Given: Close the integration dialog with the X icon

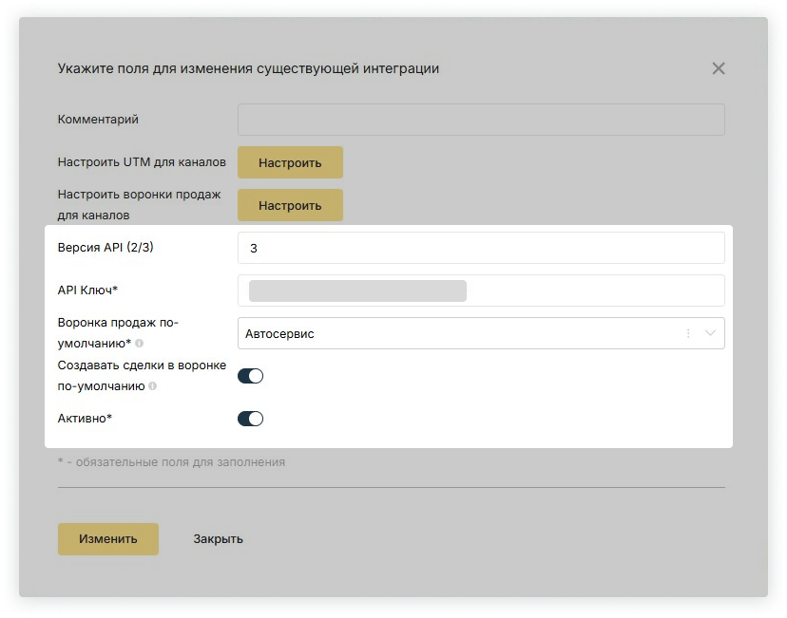Looking at the screenshot, I should (719, 68).
